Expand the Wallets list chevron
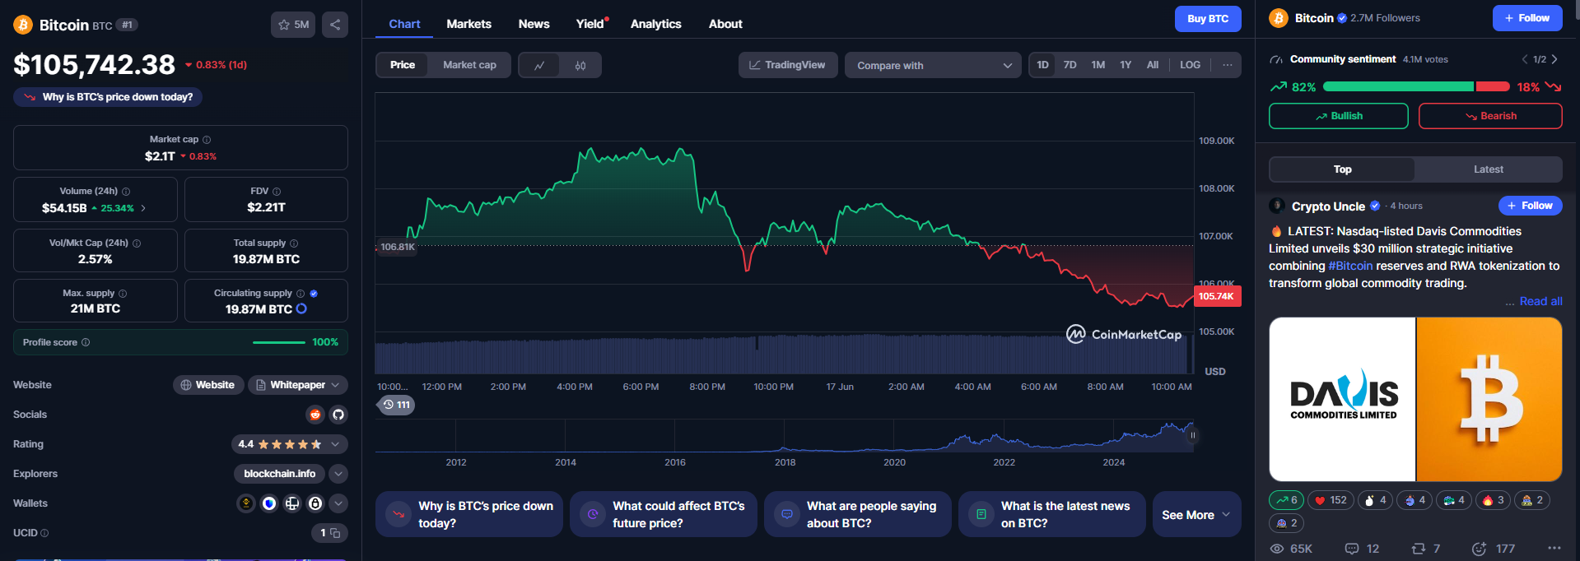The height and width of the screenshot is (561, 1580). pos(338,503)
